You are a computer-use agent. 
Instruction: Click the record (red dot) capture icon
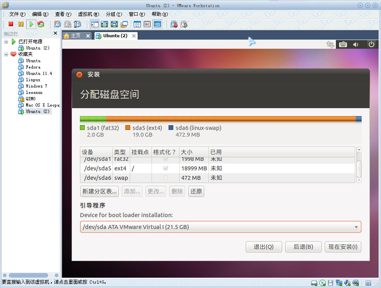[x=174, y=24]
